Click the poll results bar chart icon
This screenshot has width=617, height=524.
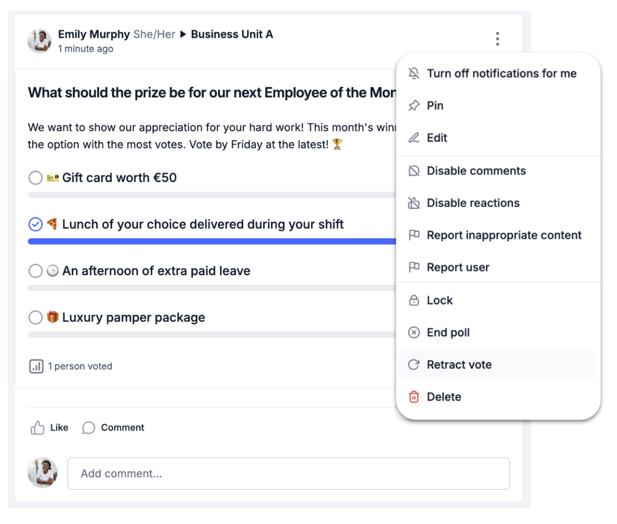click(x=36, y=366)
